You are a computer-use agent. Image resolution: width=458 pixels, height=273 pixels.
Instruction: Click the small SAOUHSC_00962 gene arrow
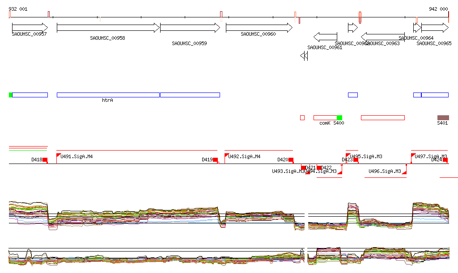coord(353,28)
